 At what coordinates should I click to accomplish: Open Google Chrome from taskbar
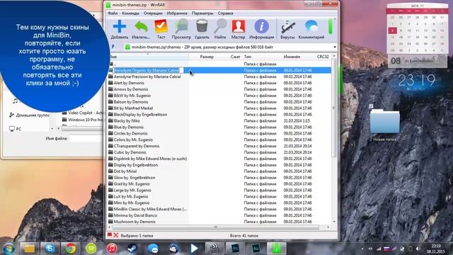click(70, 249)
